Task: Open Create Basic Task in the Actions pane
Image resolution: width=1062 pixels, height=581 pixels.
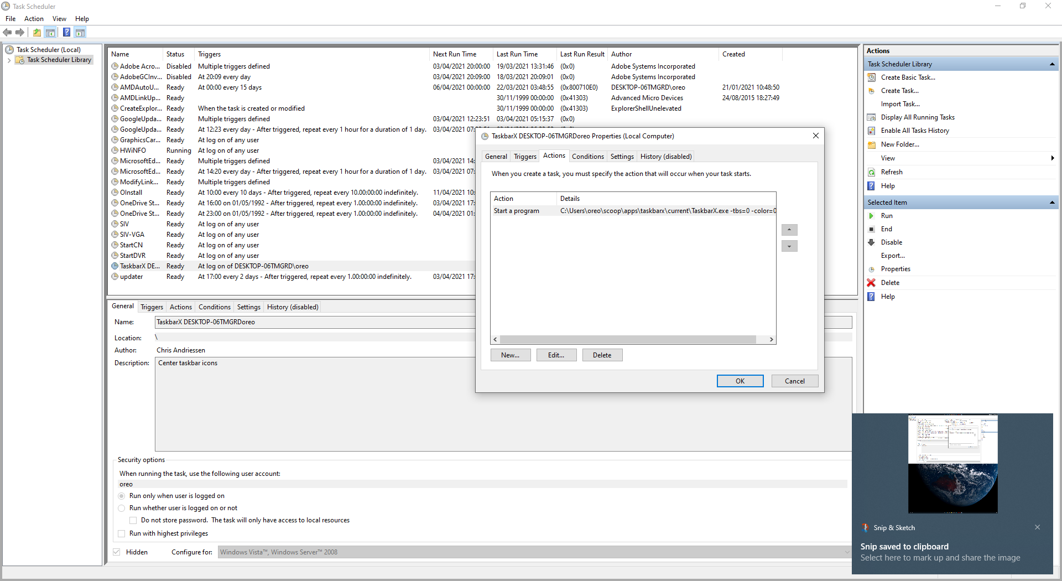Action: point(909,77)
